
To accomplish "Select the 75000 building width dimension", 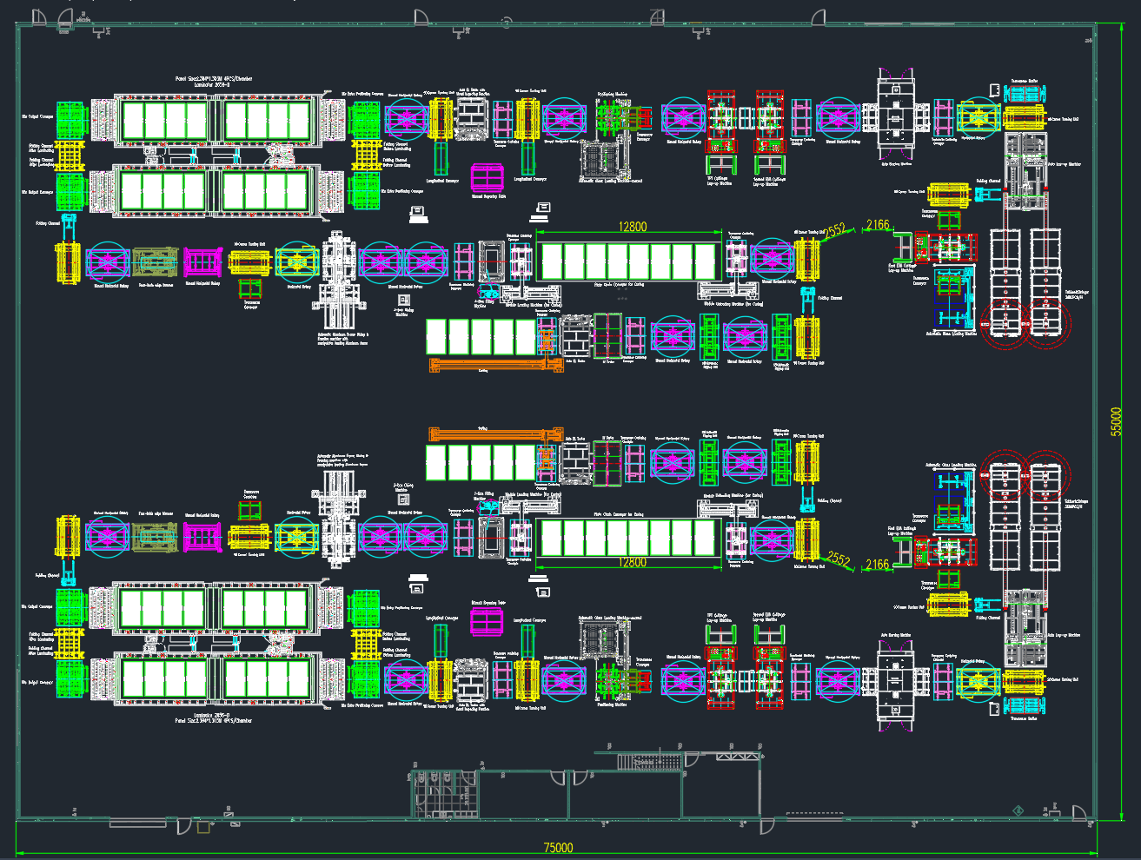I will [x=558, y=848].
